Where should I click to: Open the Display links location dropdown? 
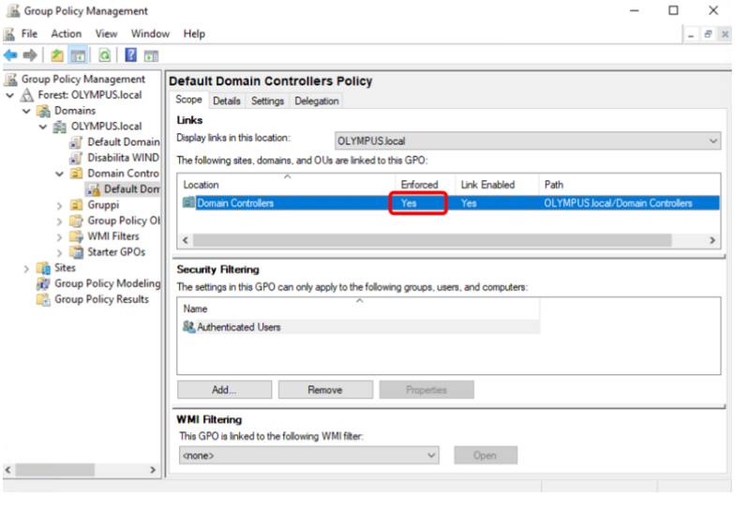click(528, 141)
